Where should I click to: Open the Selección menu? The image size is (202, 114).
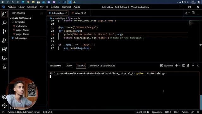pos(32,7)
